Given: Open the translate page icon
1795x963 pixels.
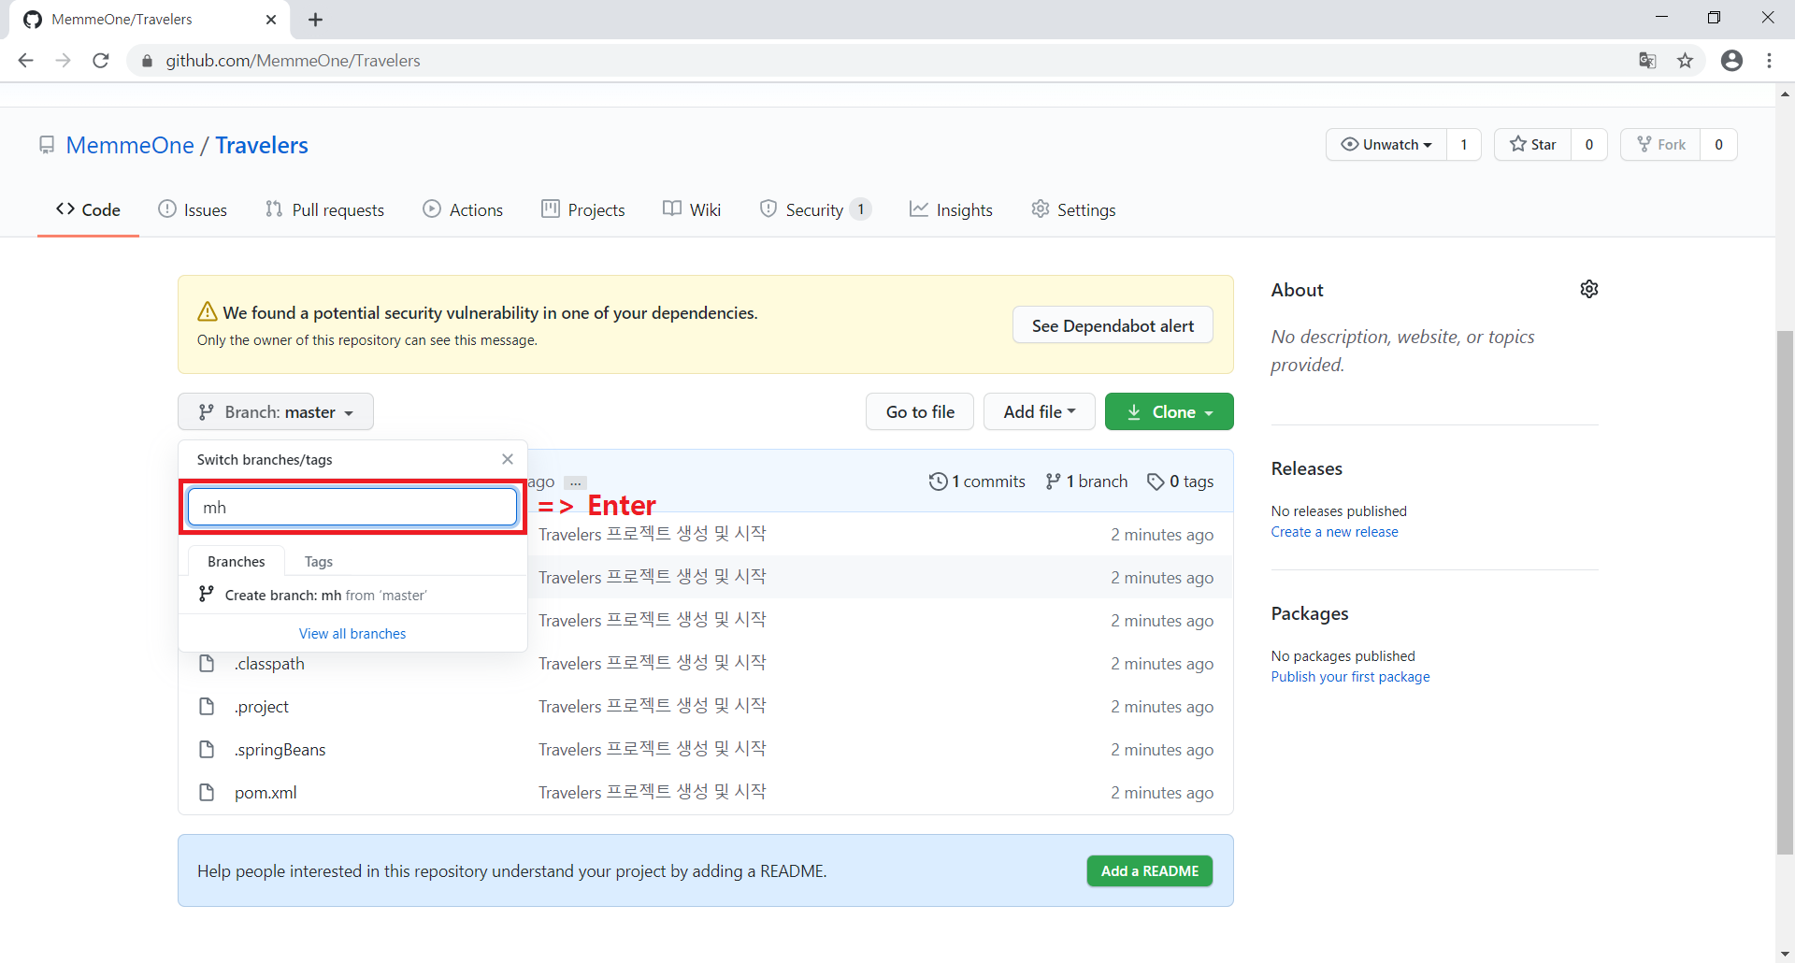Looking at the screenshot, I should tap(1647, 61).
